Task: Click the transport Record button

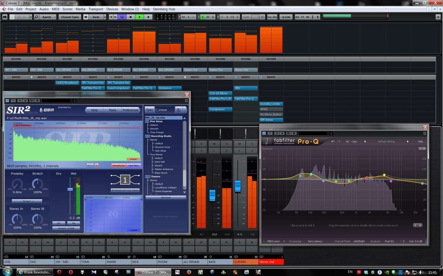Action: pyautogui.click(x=148, y=17)
